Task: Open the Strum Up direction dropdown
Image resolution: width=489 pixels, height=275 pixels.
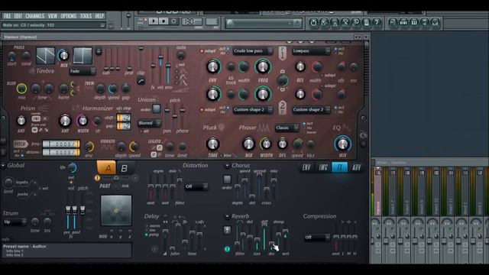Action: tap(15, 222)
